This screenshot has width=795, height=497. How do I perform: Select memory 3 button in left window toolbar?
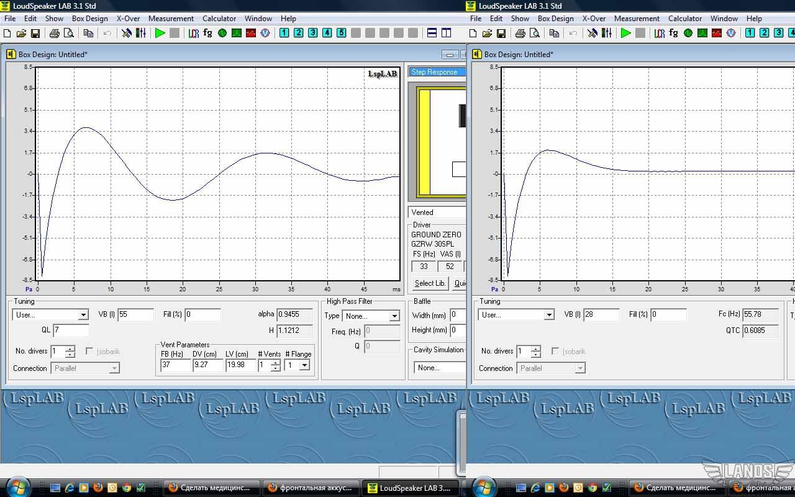(313, 33)
